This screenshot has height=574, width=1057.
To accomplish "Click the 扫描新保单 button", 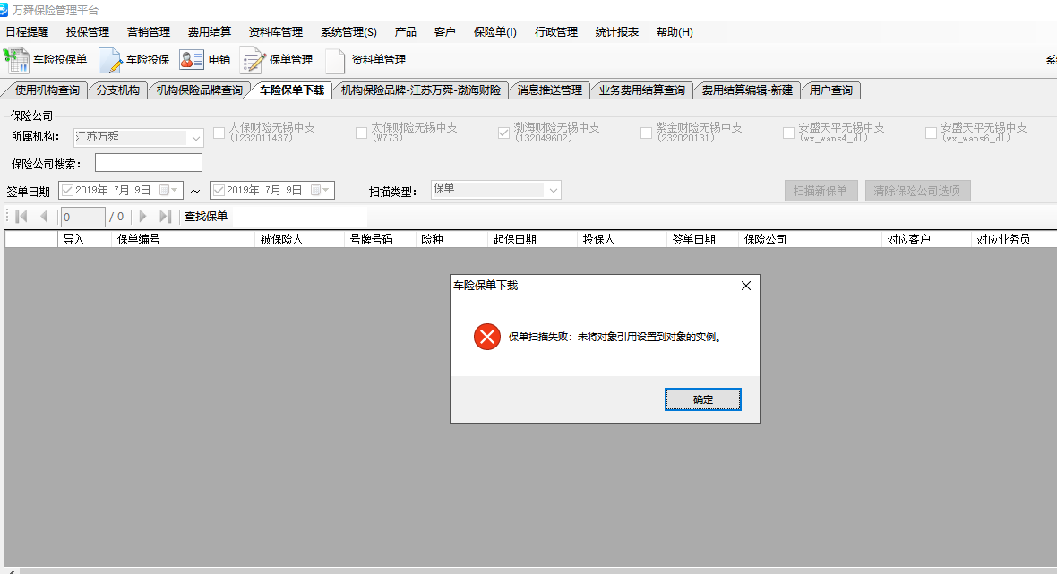I will tap(821, 192).
